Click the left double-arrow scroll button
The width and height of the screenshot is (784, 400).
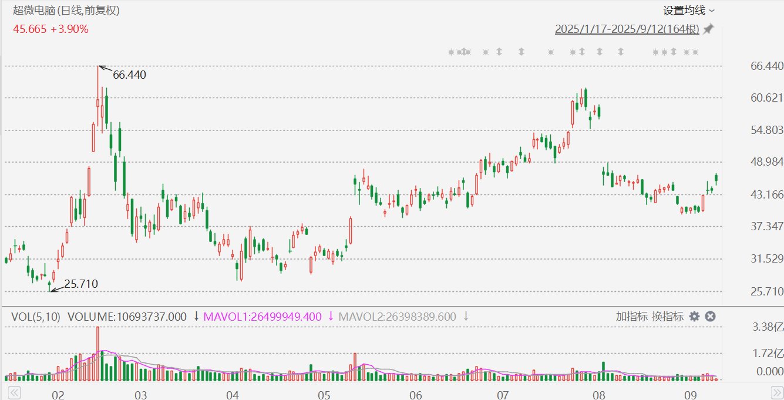[15, 392]
